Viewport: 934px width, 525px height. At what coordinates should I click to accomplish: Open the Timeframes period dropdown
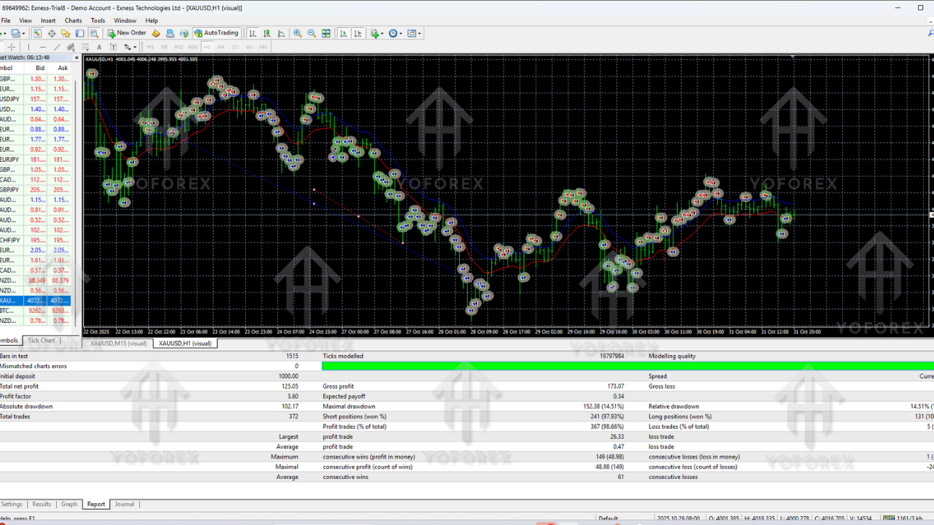(x=395, y=33)
